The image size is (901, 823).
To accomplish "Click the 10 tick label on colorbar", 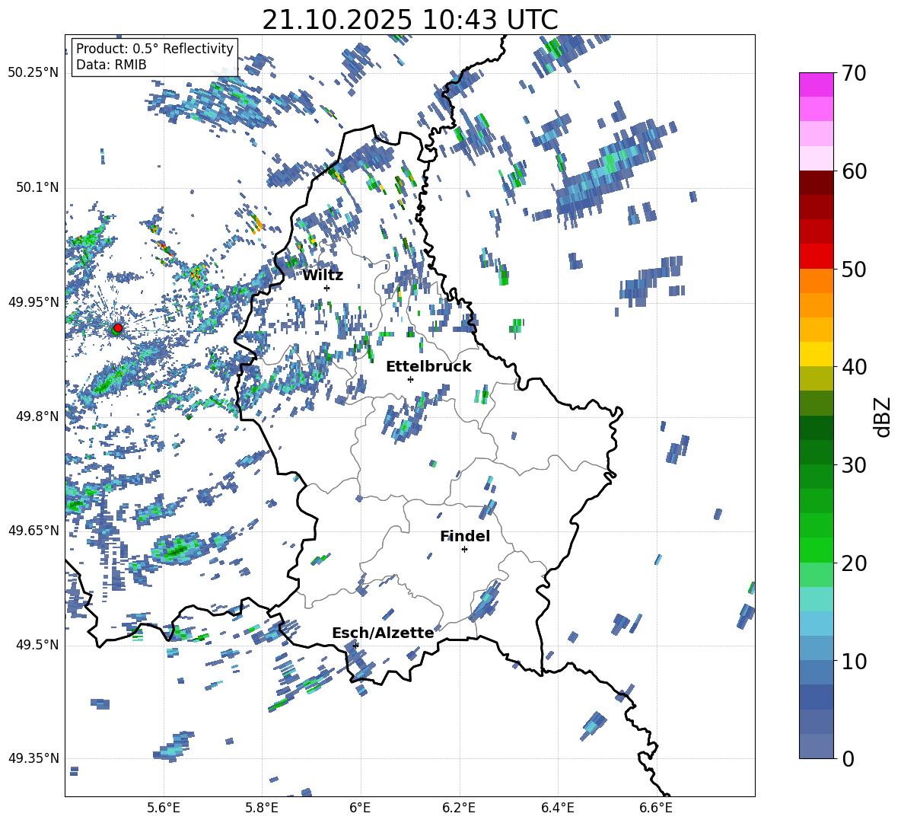I will pyautogui.click(x=854, y=661).
